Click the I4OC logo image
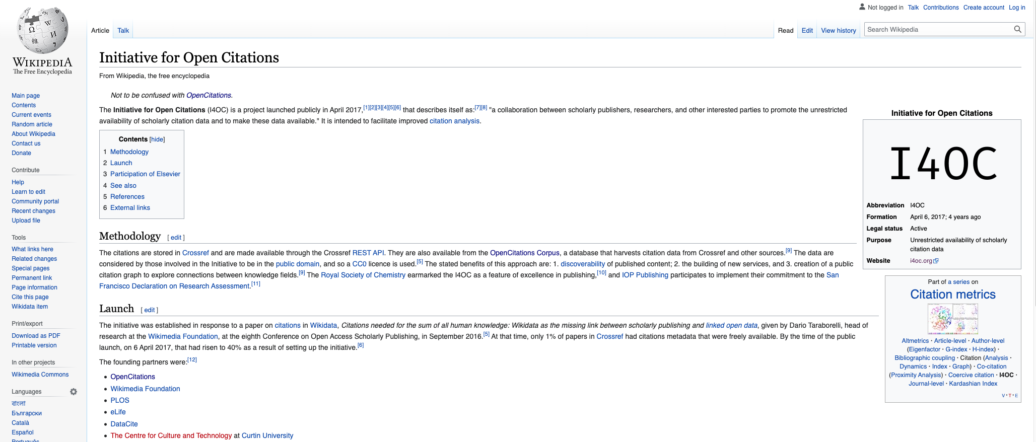The image size is (1036, 442). [942, 163]
